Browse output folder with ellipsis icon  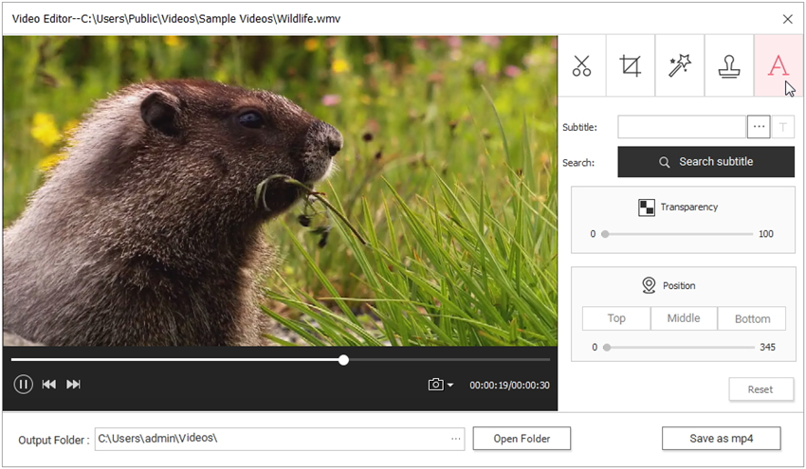point(456,439)
